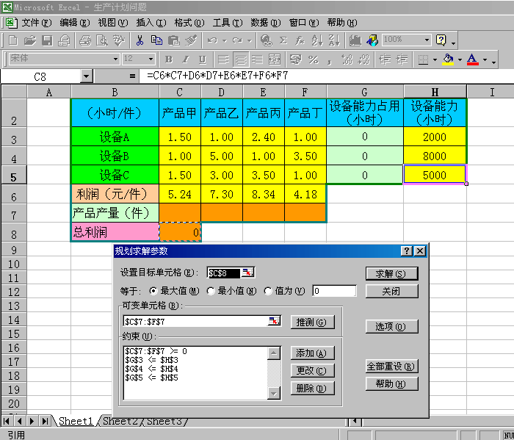Select the 最小值 radio option
The image size is (514, 440).
click(211, 291)
